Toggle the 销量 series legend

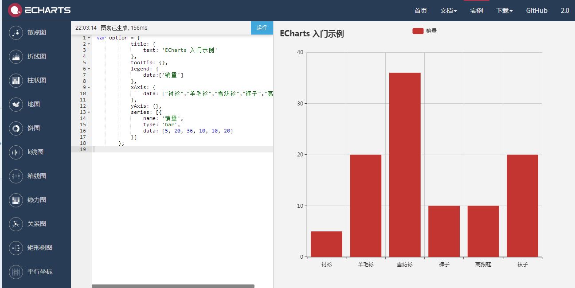click(x=418, y=31)
